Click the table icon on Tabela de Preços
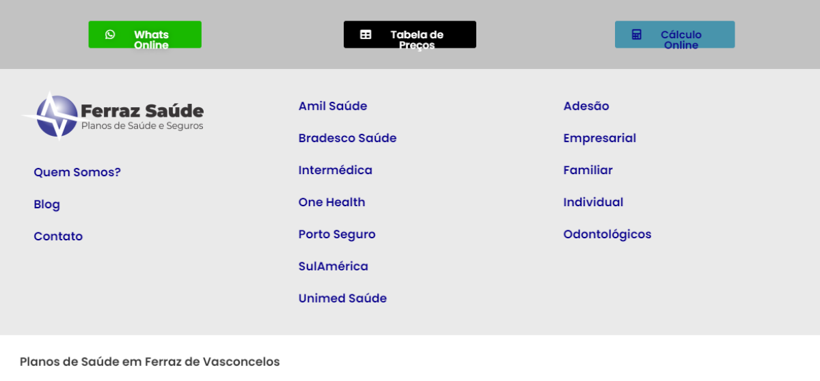The height and width of the screenshot is (381, 820). 366,34
